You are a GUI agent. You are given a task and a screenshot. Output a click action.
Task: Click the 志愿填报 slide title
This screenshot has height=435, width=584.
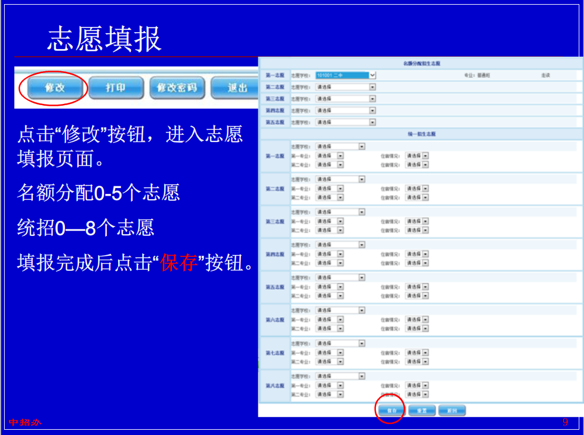(104, 39)
